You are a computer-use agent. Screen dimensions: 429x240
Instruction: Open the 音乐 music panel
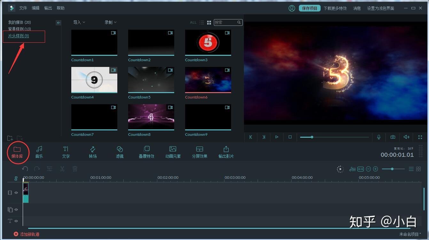39,152
